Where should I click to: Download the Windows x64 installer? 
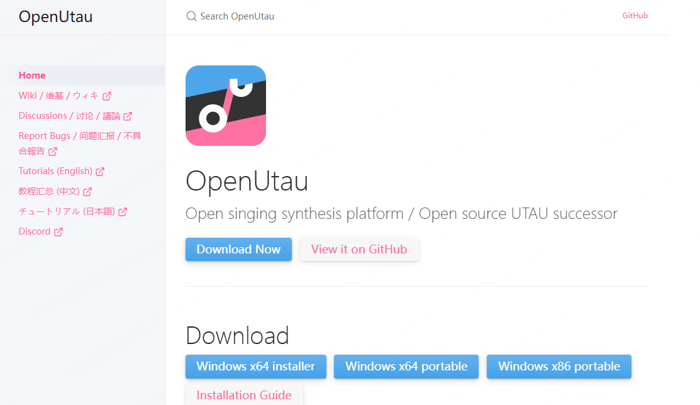point(256,367)
